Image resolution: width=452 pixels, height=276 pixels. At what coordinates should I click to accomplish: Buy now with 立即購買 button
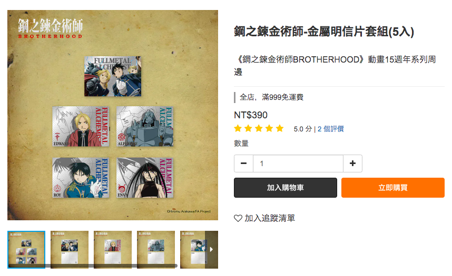pos(393,188)
